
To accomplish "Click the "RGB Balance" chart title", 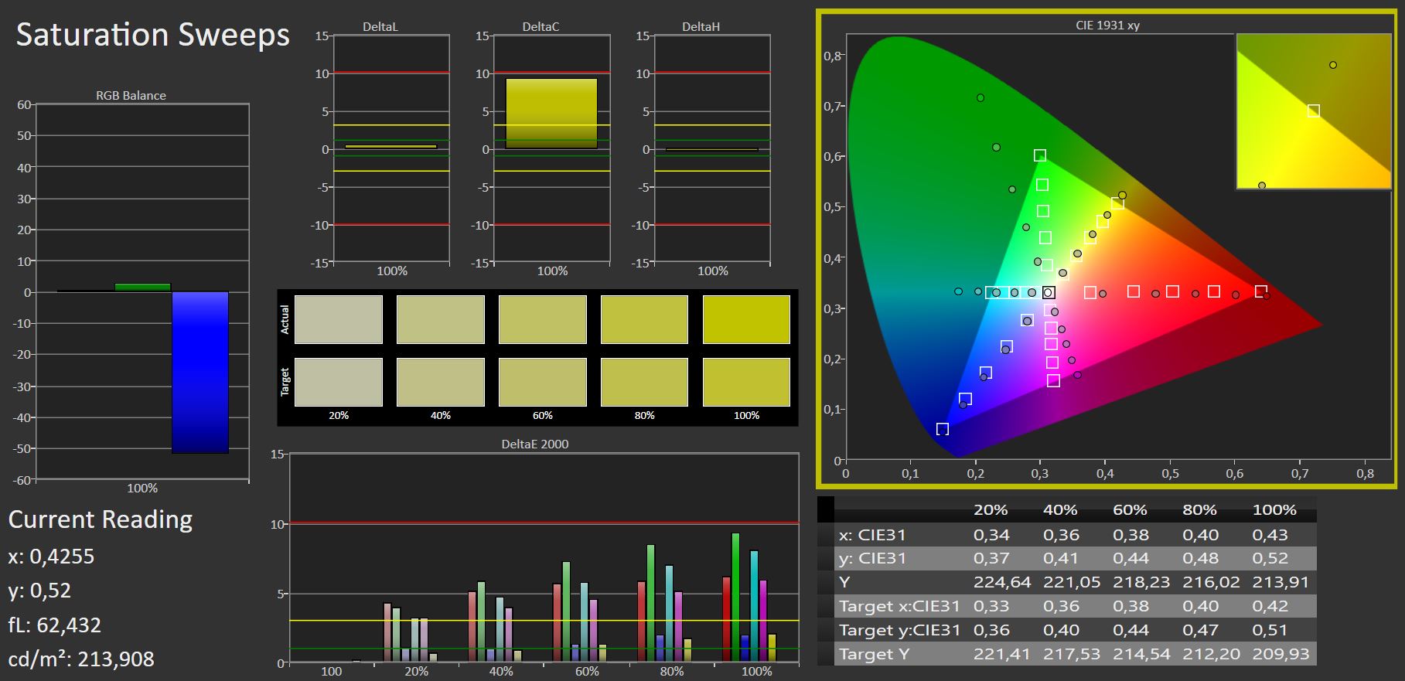I will coord(131,96).
